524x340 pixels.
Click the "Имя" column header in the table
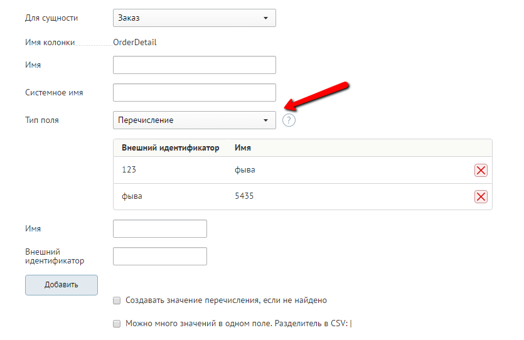pos(243,148)
